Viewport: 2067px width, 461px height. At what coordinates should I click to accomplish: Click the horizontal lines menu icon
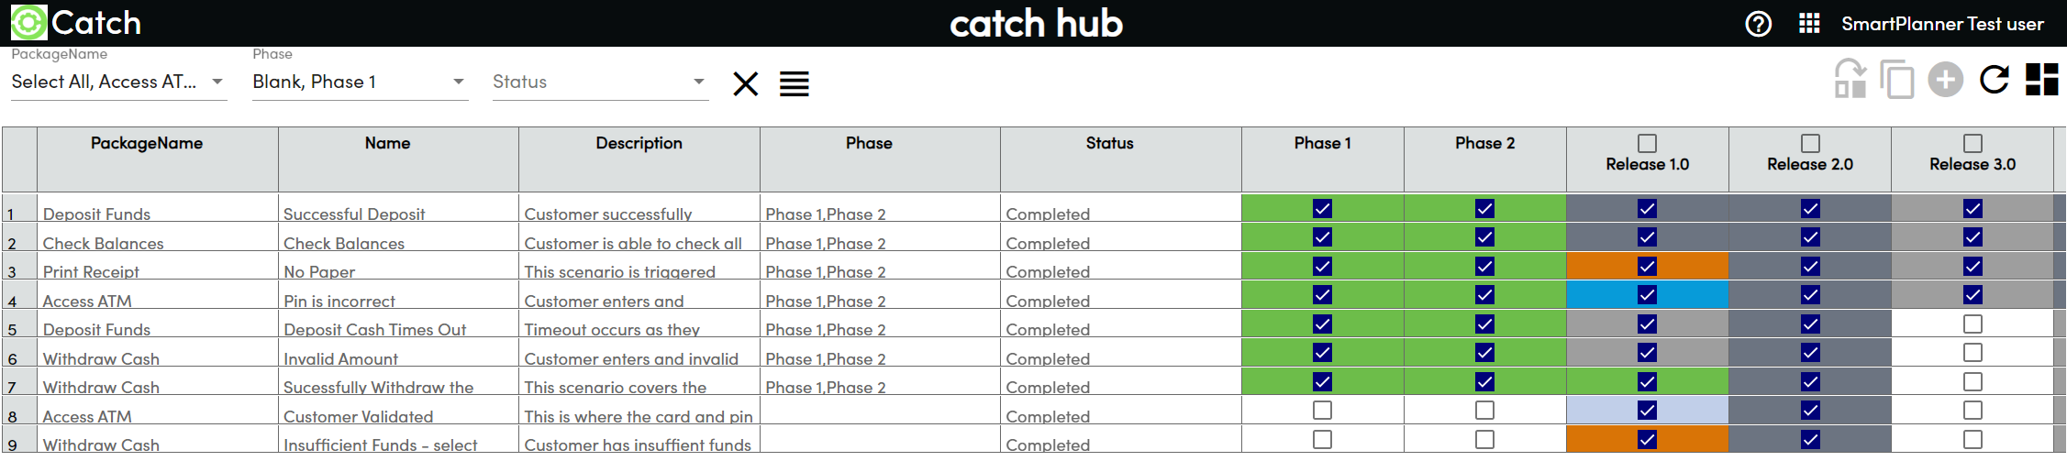[795, 84]
